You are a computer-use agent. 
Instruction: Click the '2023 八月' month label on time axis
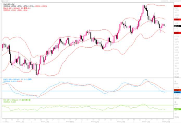[166, 122]
